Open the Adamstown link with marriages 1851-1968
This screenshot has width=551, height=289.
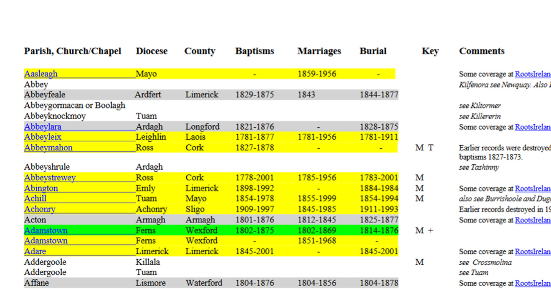46,241
